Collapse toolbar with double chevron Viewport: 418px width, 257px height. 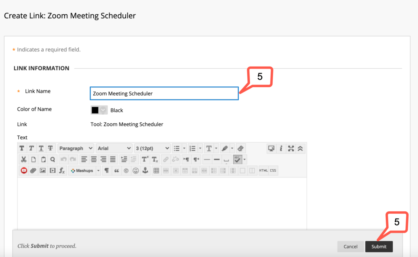click(x=300, y=148)
